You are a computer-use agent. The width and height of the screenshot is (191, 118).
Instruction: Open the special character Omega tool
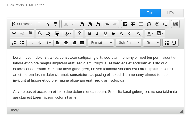(149, 24)
